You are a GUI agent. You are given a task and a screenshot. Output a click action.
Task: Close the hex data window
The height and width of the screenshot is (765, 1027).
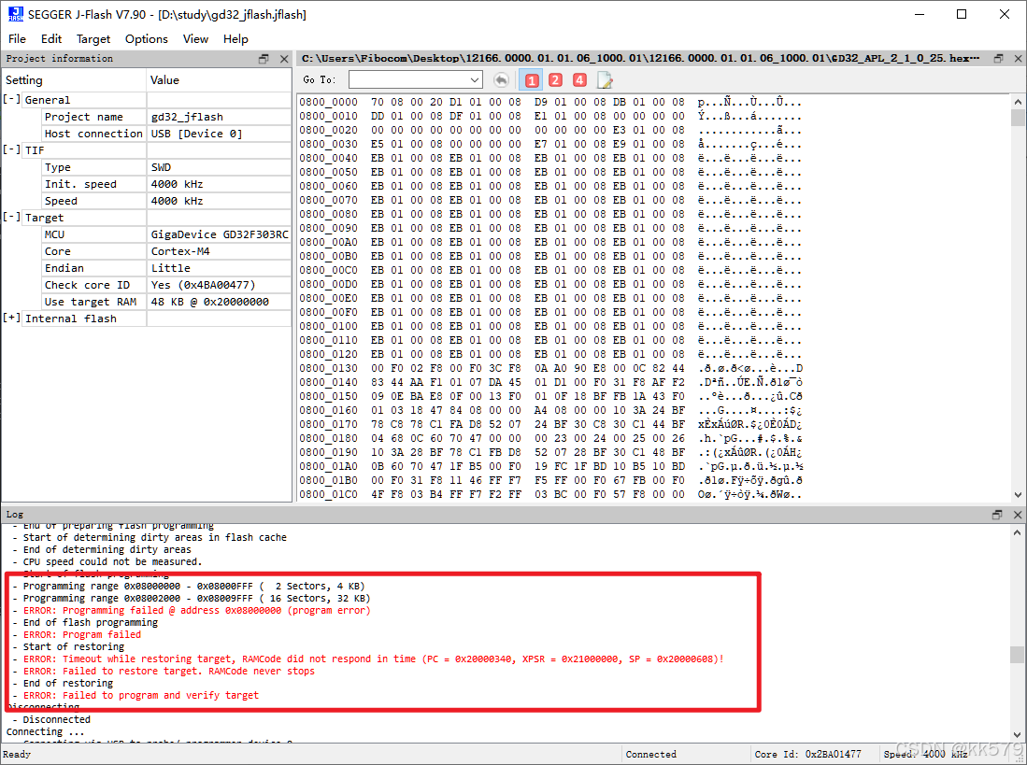pos(1018,58)
